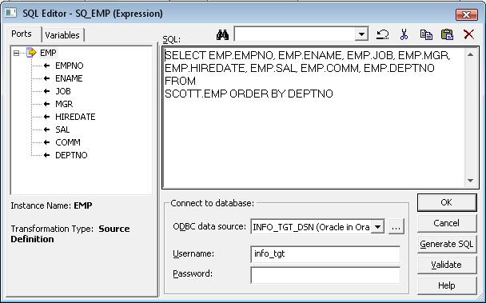
Task: Click the OK button
Action: pos(446,202)
